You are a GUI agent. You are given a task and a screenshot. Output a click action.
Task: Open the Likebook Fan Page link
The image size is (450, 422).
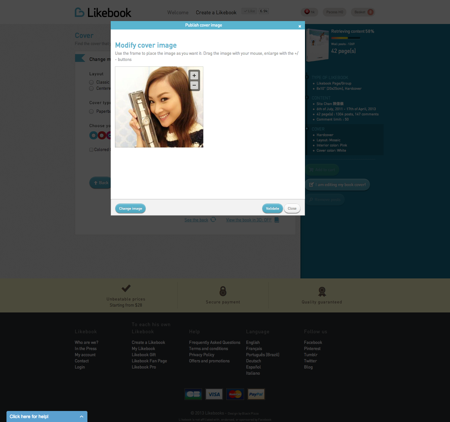(149, 361)
